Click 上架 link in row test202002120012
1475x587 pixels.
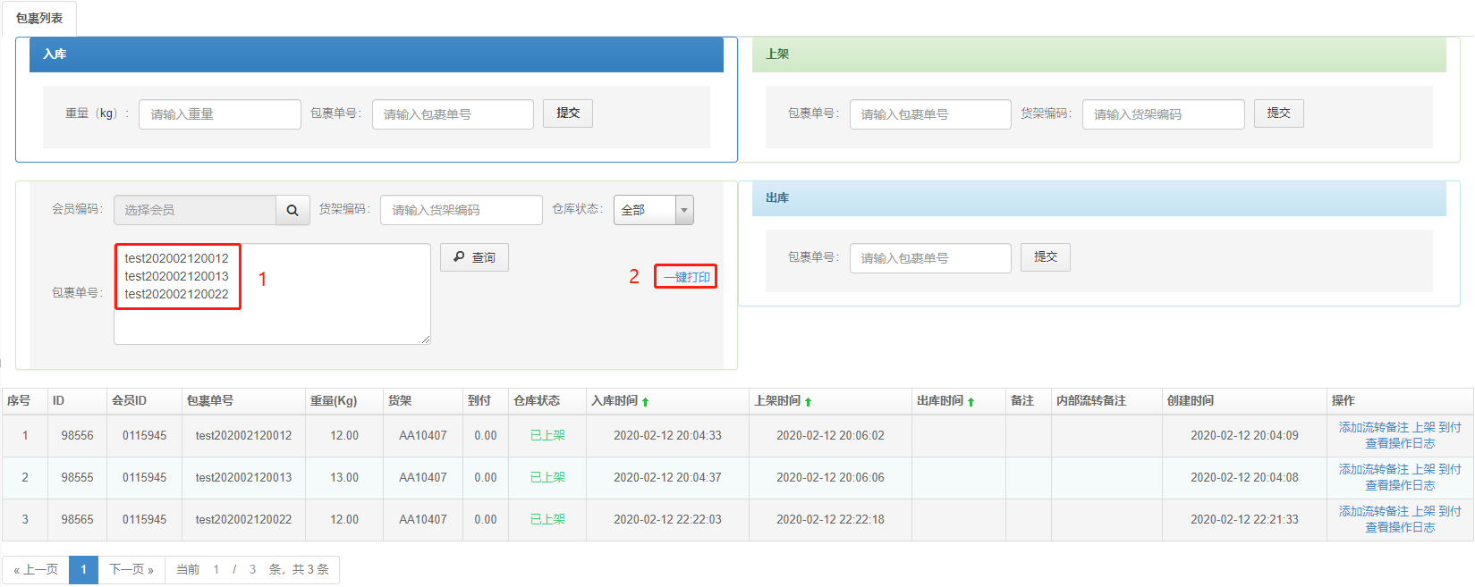click(1424, 428)
